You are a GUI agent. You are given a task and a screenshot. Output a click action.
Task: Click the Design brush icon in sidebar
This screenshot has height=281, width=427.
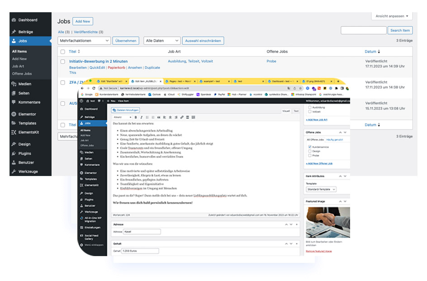point(14,144)
